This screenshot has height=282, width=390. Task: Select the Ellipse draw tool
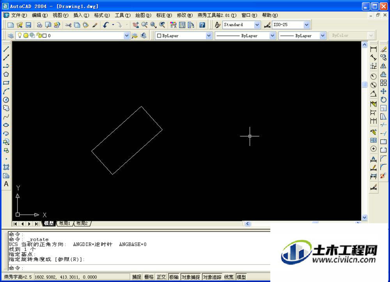click(6, 125)
